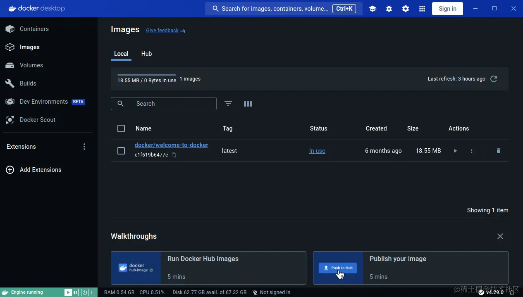The image size is (523, 297).
Task: Refresh the images list
Action: [494, 79]
